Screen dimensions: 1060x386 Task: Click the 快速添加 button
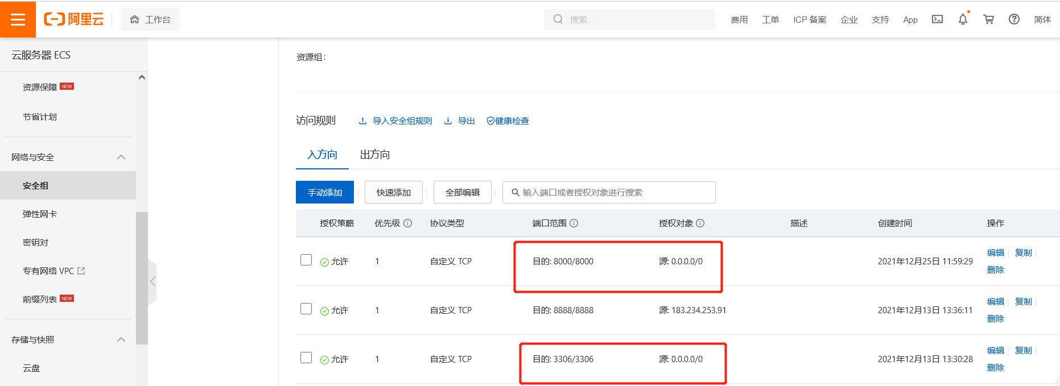[394, 192]
